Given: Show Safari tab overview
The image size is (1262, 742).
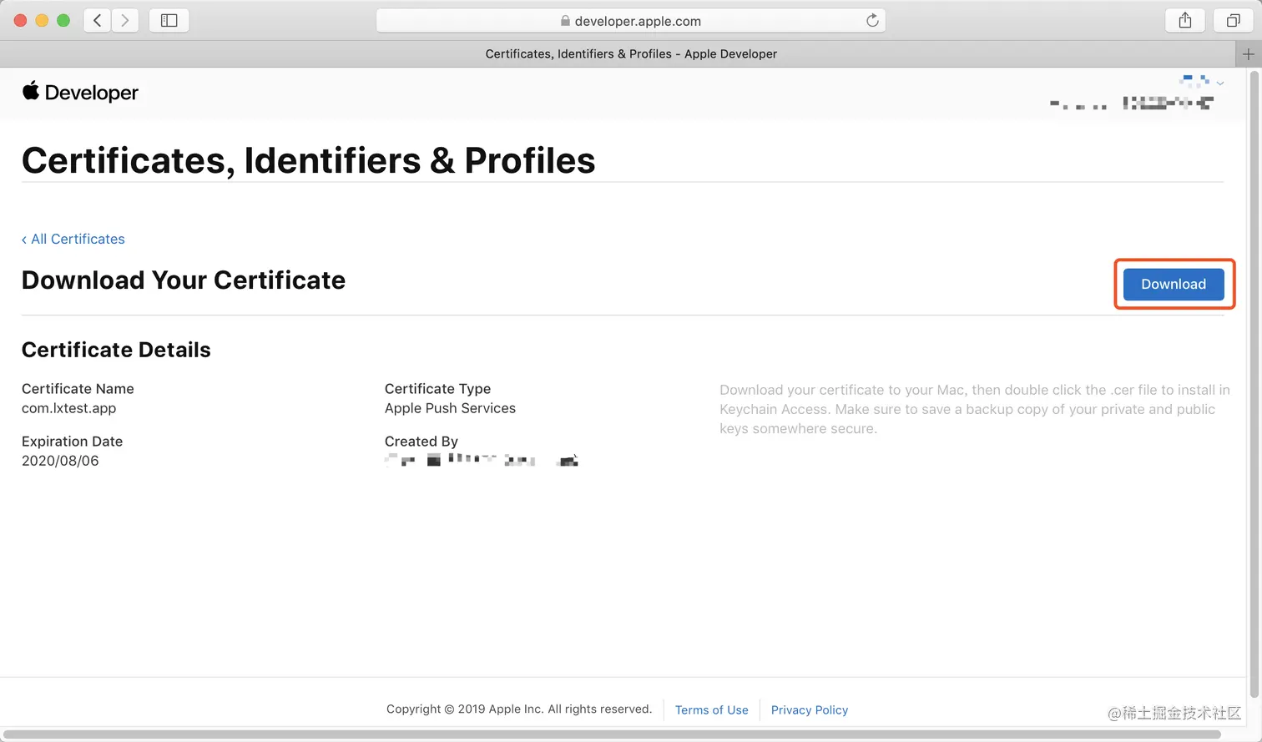Looking at the screenshot, I should [x=1233, y=20].
